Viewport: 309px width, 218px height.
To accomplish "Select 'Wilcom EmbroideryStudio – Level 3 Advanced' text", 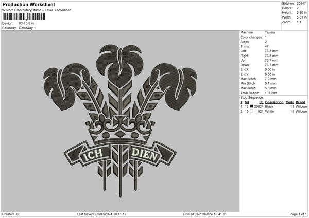I will [37, 10].
